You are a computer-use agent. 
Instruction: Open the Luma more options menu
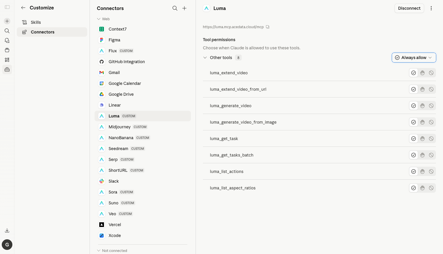[x=431, y=8]
